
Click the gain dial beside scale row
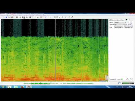point(131,24)
